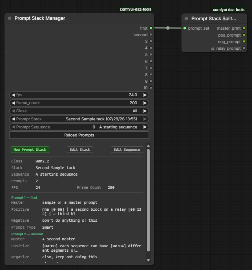This screenshot has width=252, height=270.
Task: Decrease frame_count with the left arrow
Action: (x=13, y=103)
